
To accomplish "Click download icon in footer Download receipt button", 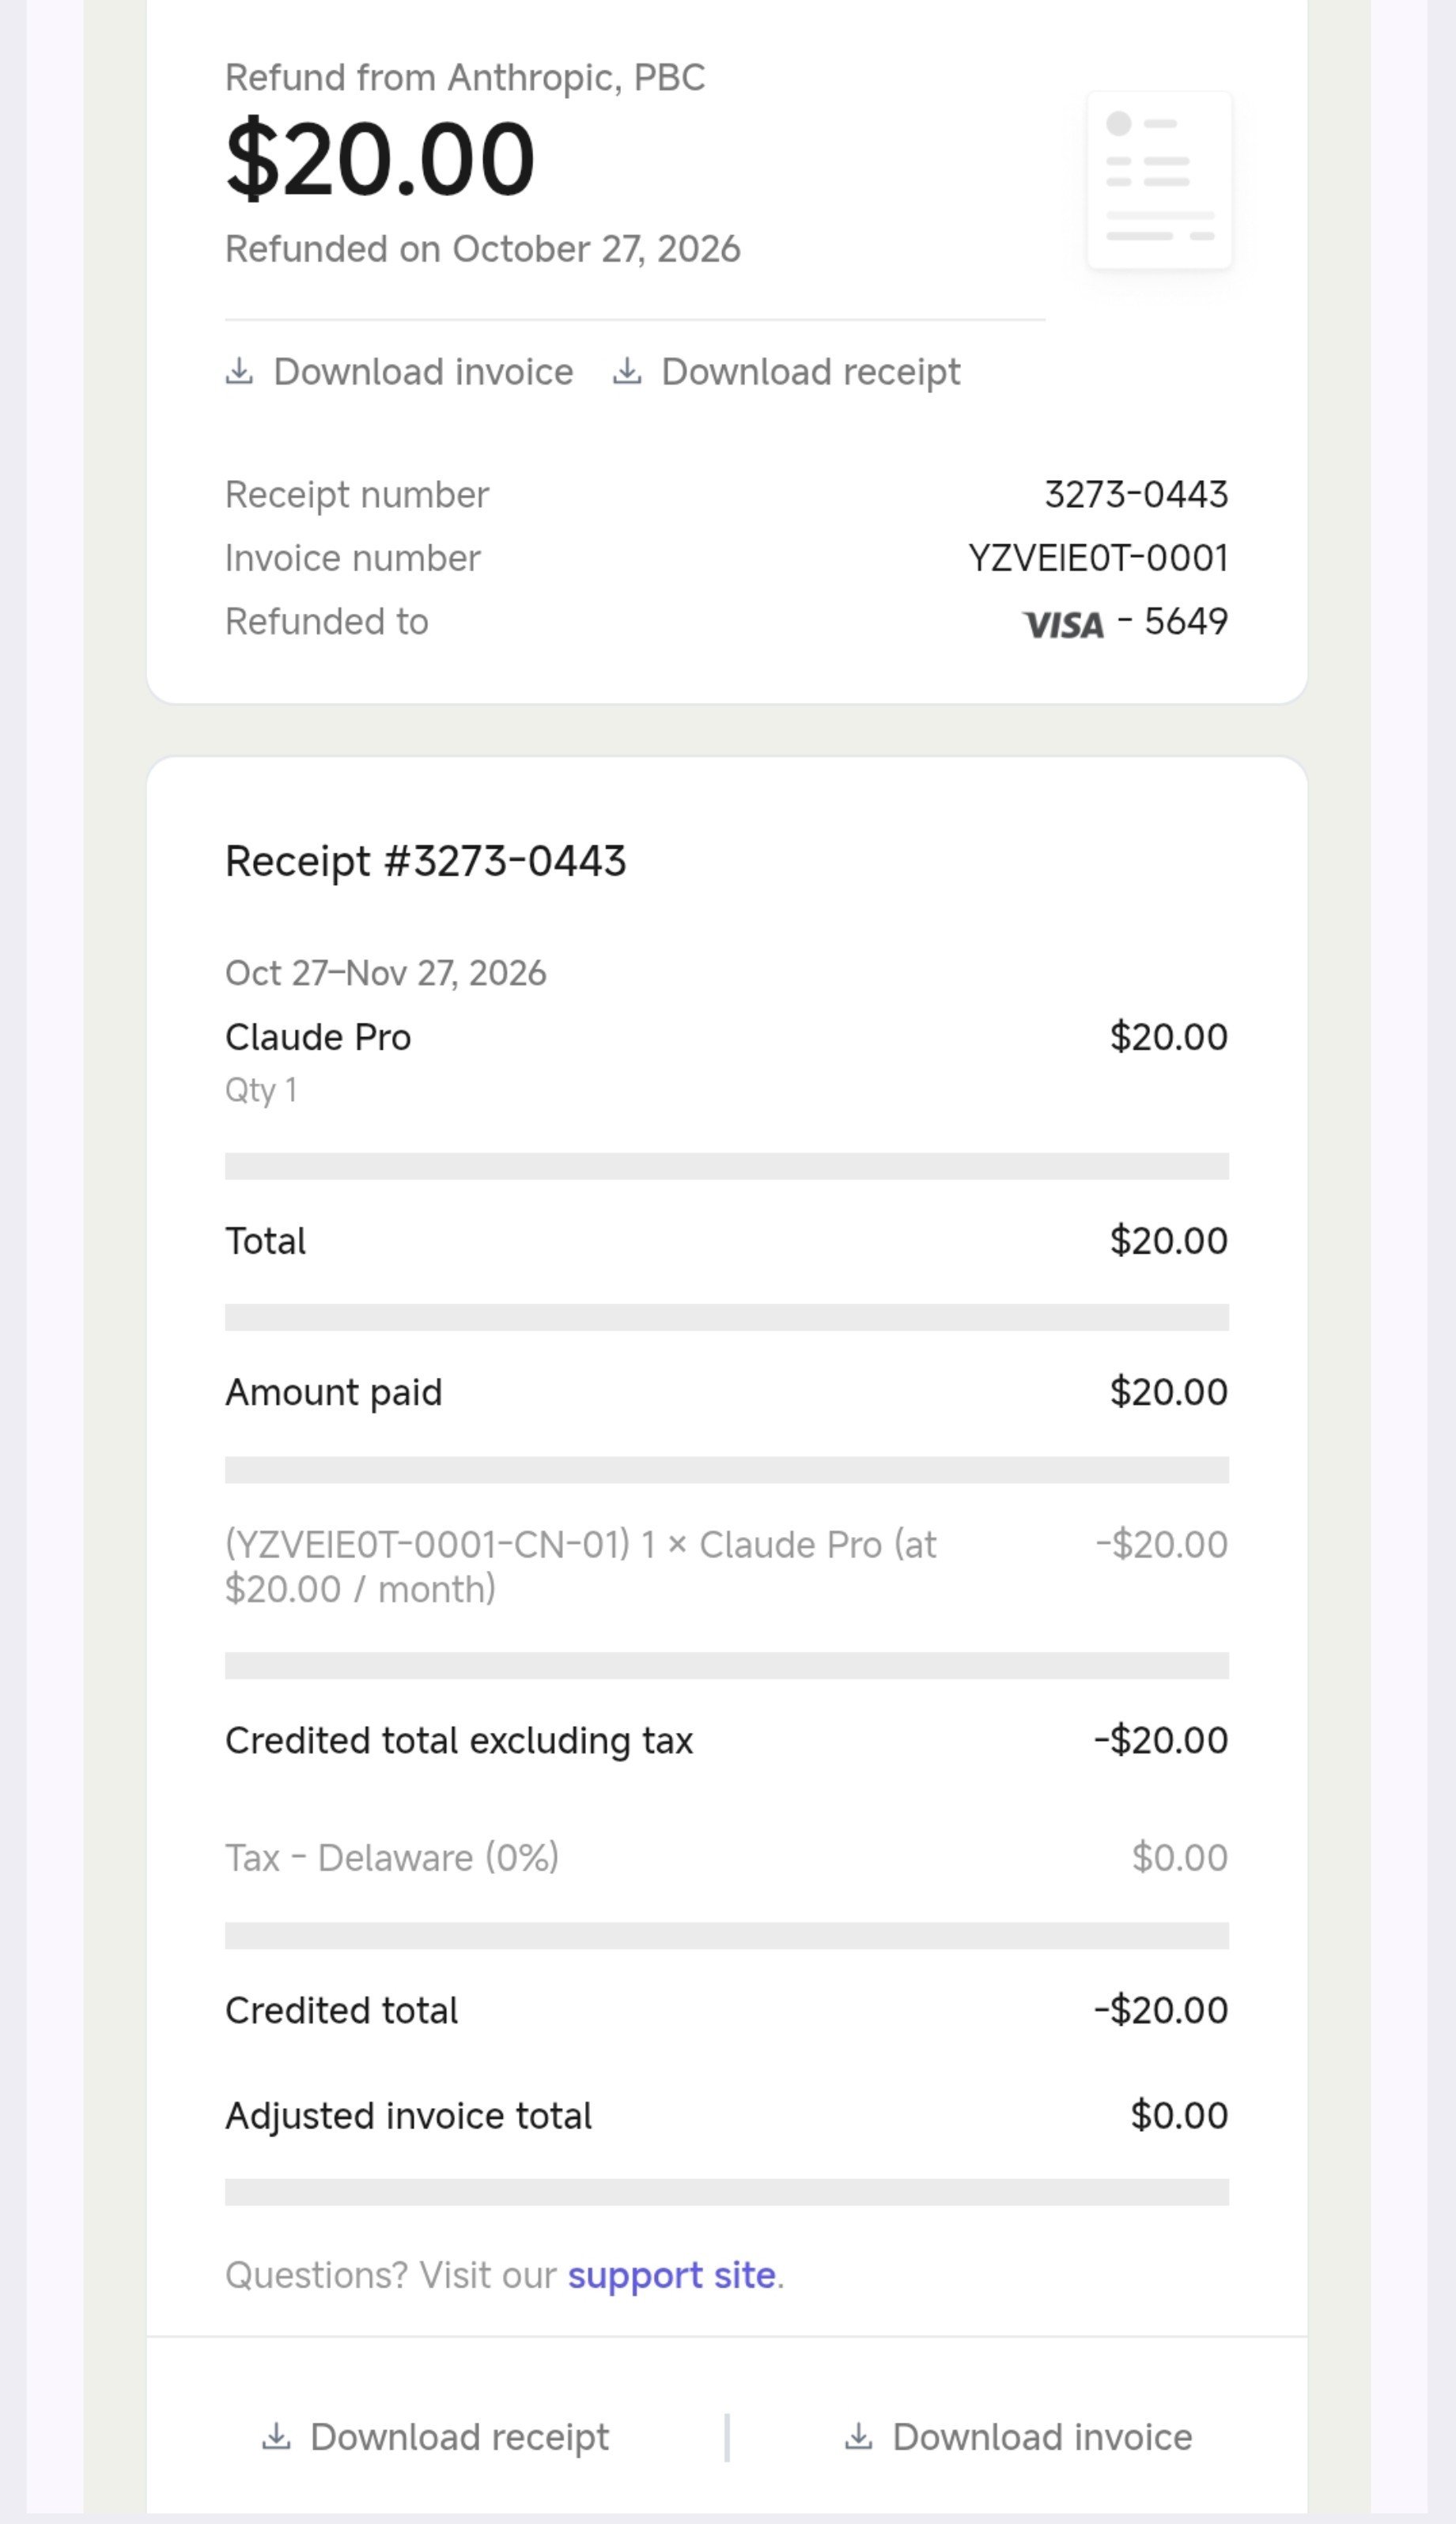I will pos(276,2437).
